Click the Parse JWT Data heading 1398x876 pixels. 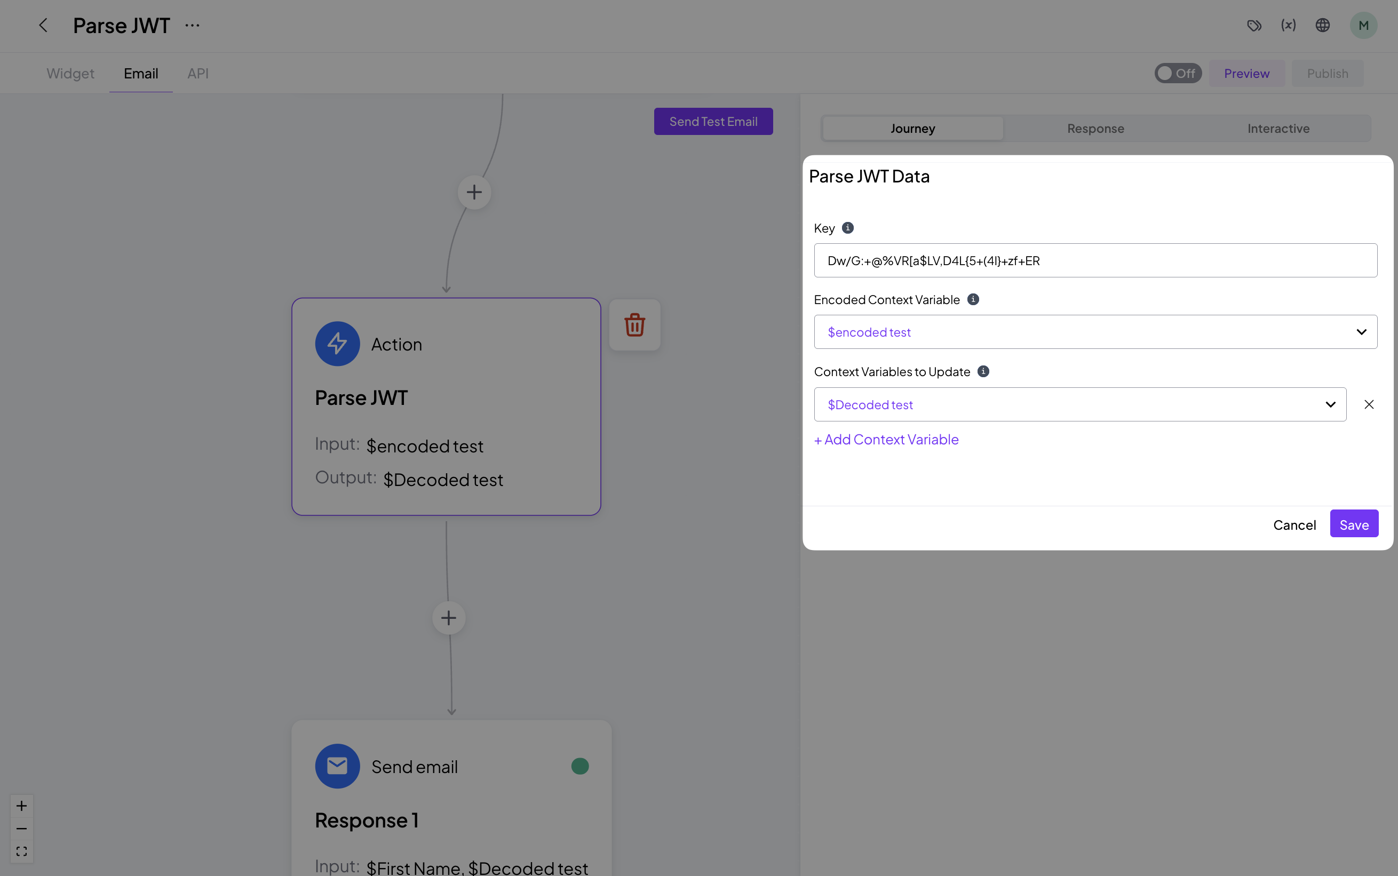(x=869, y=176)
